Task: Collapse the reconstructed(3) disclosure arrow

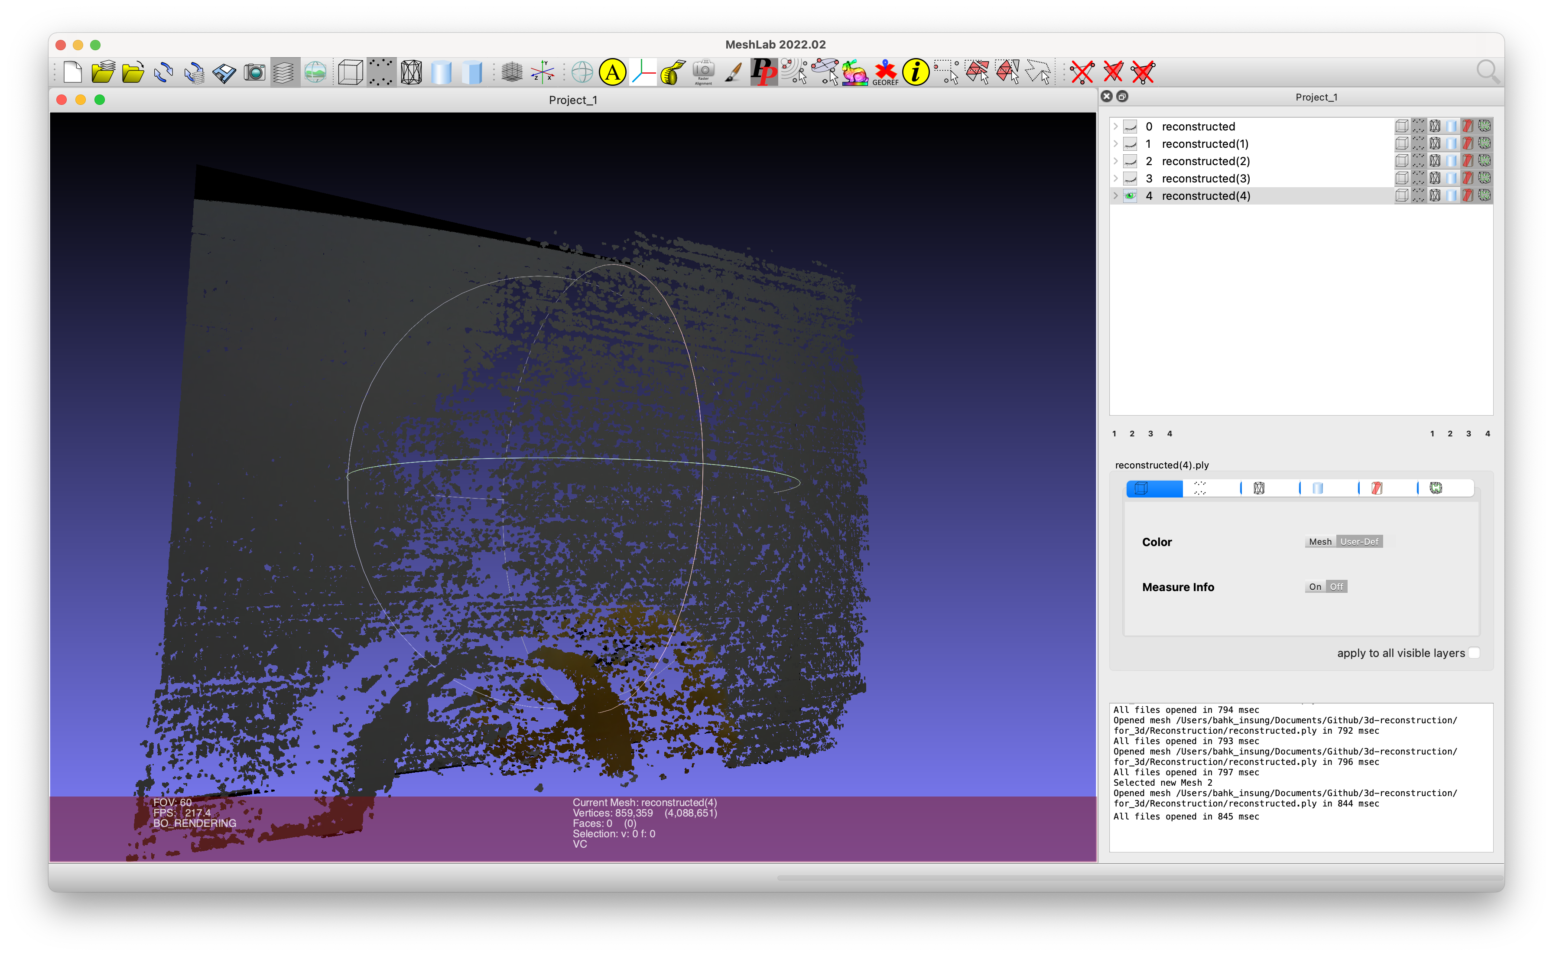Action: 1116,178
